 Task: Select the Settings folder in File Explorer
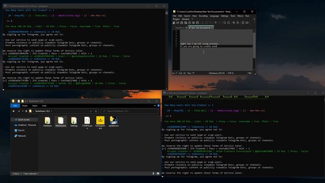coord(74,122)
